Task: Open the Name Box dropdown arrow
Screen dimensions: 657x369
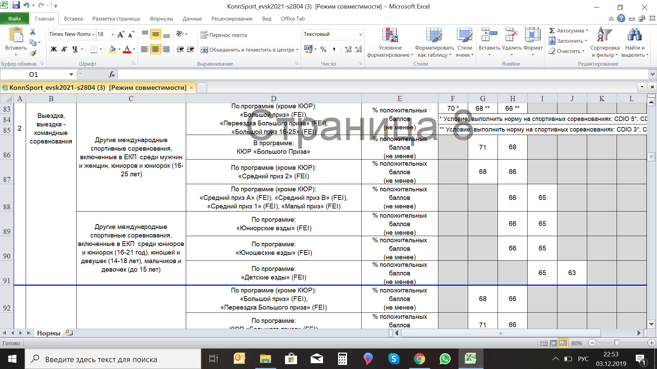Action: 71,74
